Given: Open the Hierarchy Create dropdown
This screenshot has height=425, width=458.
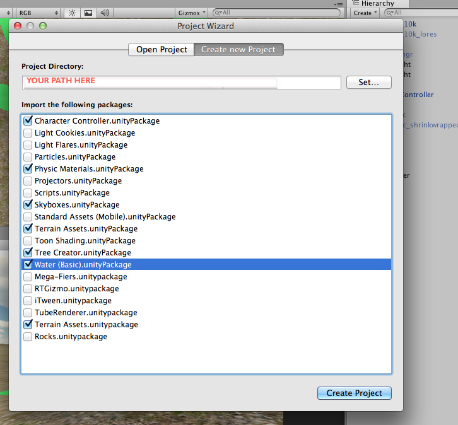Looking at the screenshot, I should 365,13.
